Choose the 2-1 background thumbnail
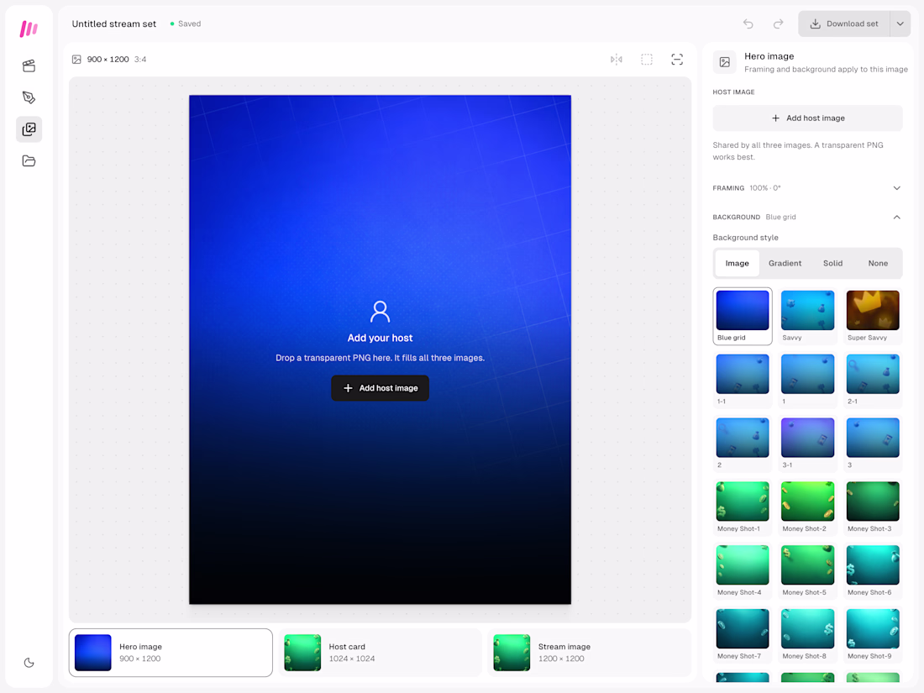This screenshot has width=924, height=693. coord(873,380)
